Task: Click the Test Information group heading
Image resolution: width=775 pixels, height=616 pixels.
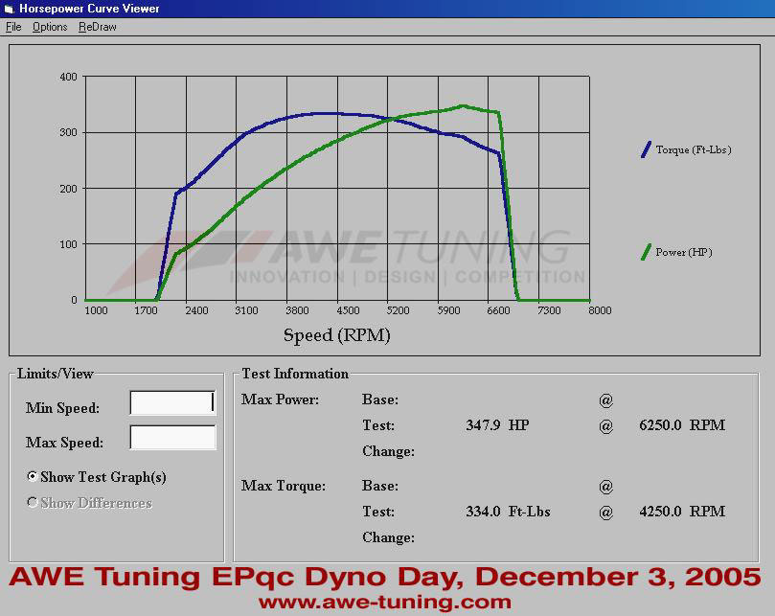Action: point(295,374)
